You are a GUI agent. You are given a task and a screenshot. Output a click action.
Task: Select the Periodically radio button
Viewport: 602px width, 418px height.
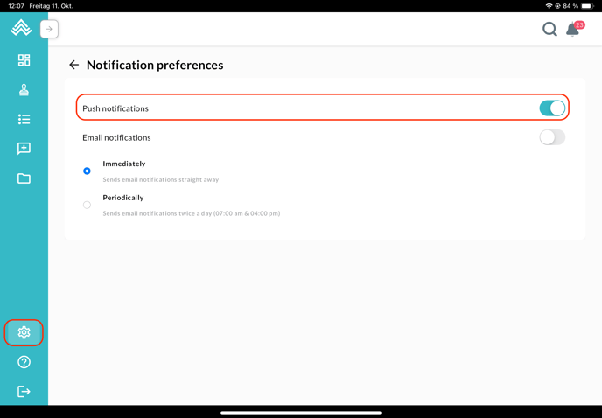coord(87,205)
